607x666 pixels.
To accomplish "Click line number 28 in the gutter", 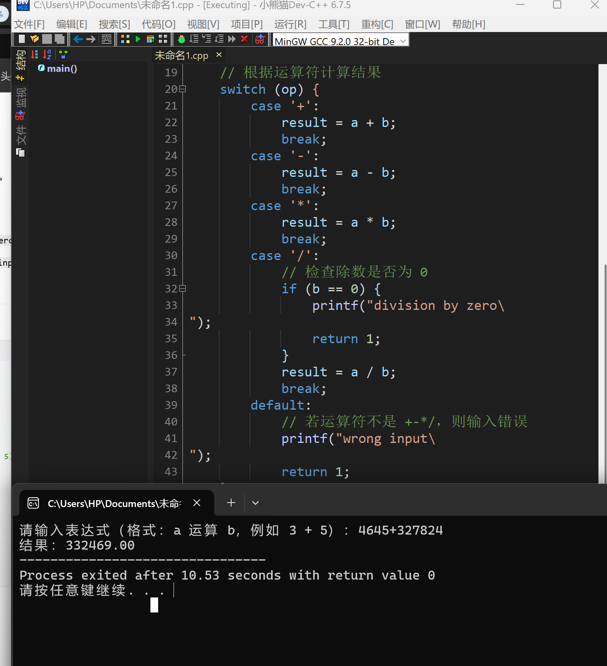I will pyautogui.click(x=171, y=222).
